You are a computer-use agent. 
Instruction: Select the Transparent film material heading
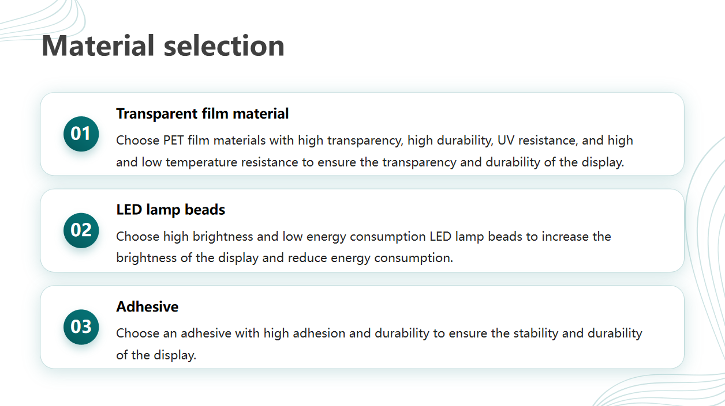tap(202, 113)
